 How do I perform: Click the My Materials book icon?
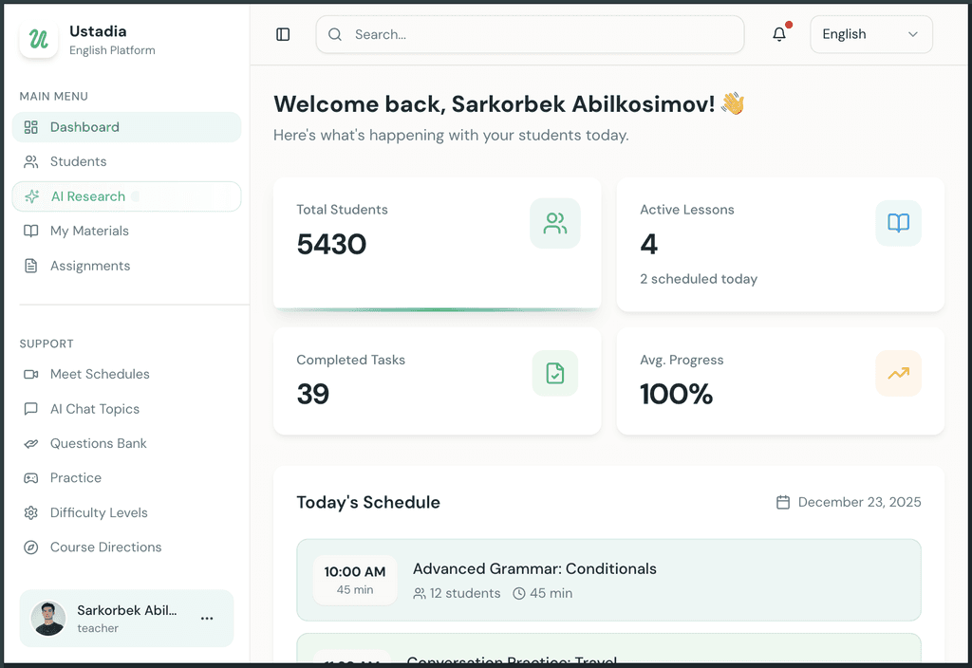(x=31, y=232)
